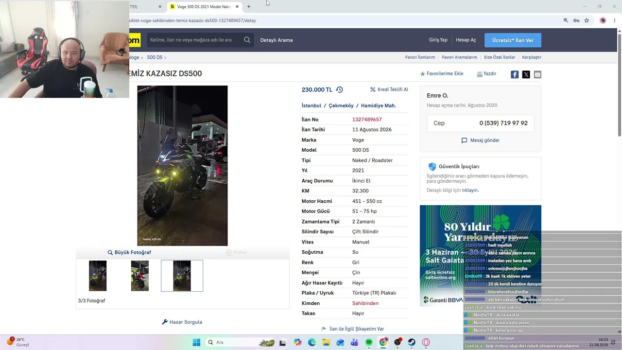This screenshot has height=350, width=622.
Task: Click the 500 DS breadcrumb
Action: click(x=155, y=57)
